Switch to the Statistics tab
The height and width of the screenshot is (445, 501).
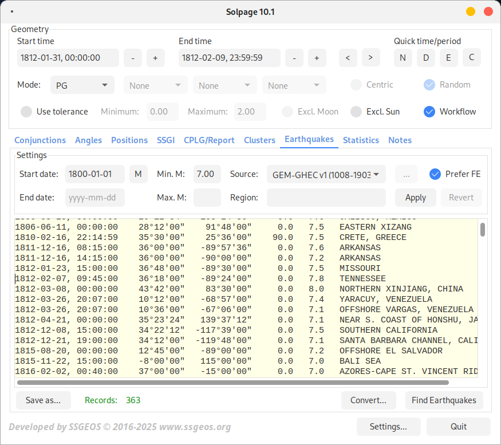pyautogui.click(x=361, y=140)
